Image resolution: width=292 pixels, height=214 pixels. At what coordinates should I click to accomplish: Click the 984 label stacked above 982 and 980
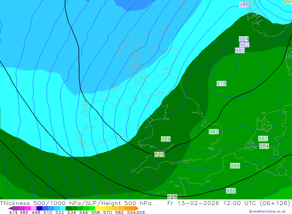244,39
